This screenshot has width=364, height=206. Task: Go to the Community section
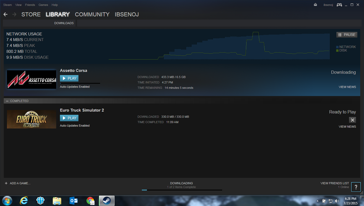(92, 14)
